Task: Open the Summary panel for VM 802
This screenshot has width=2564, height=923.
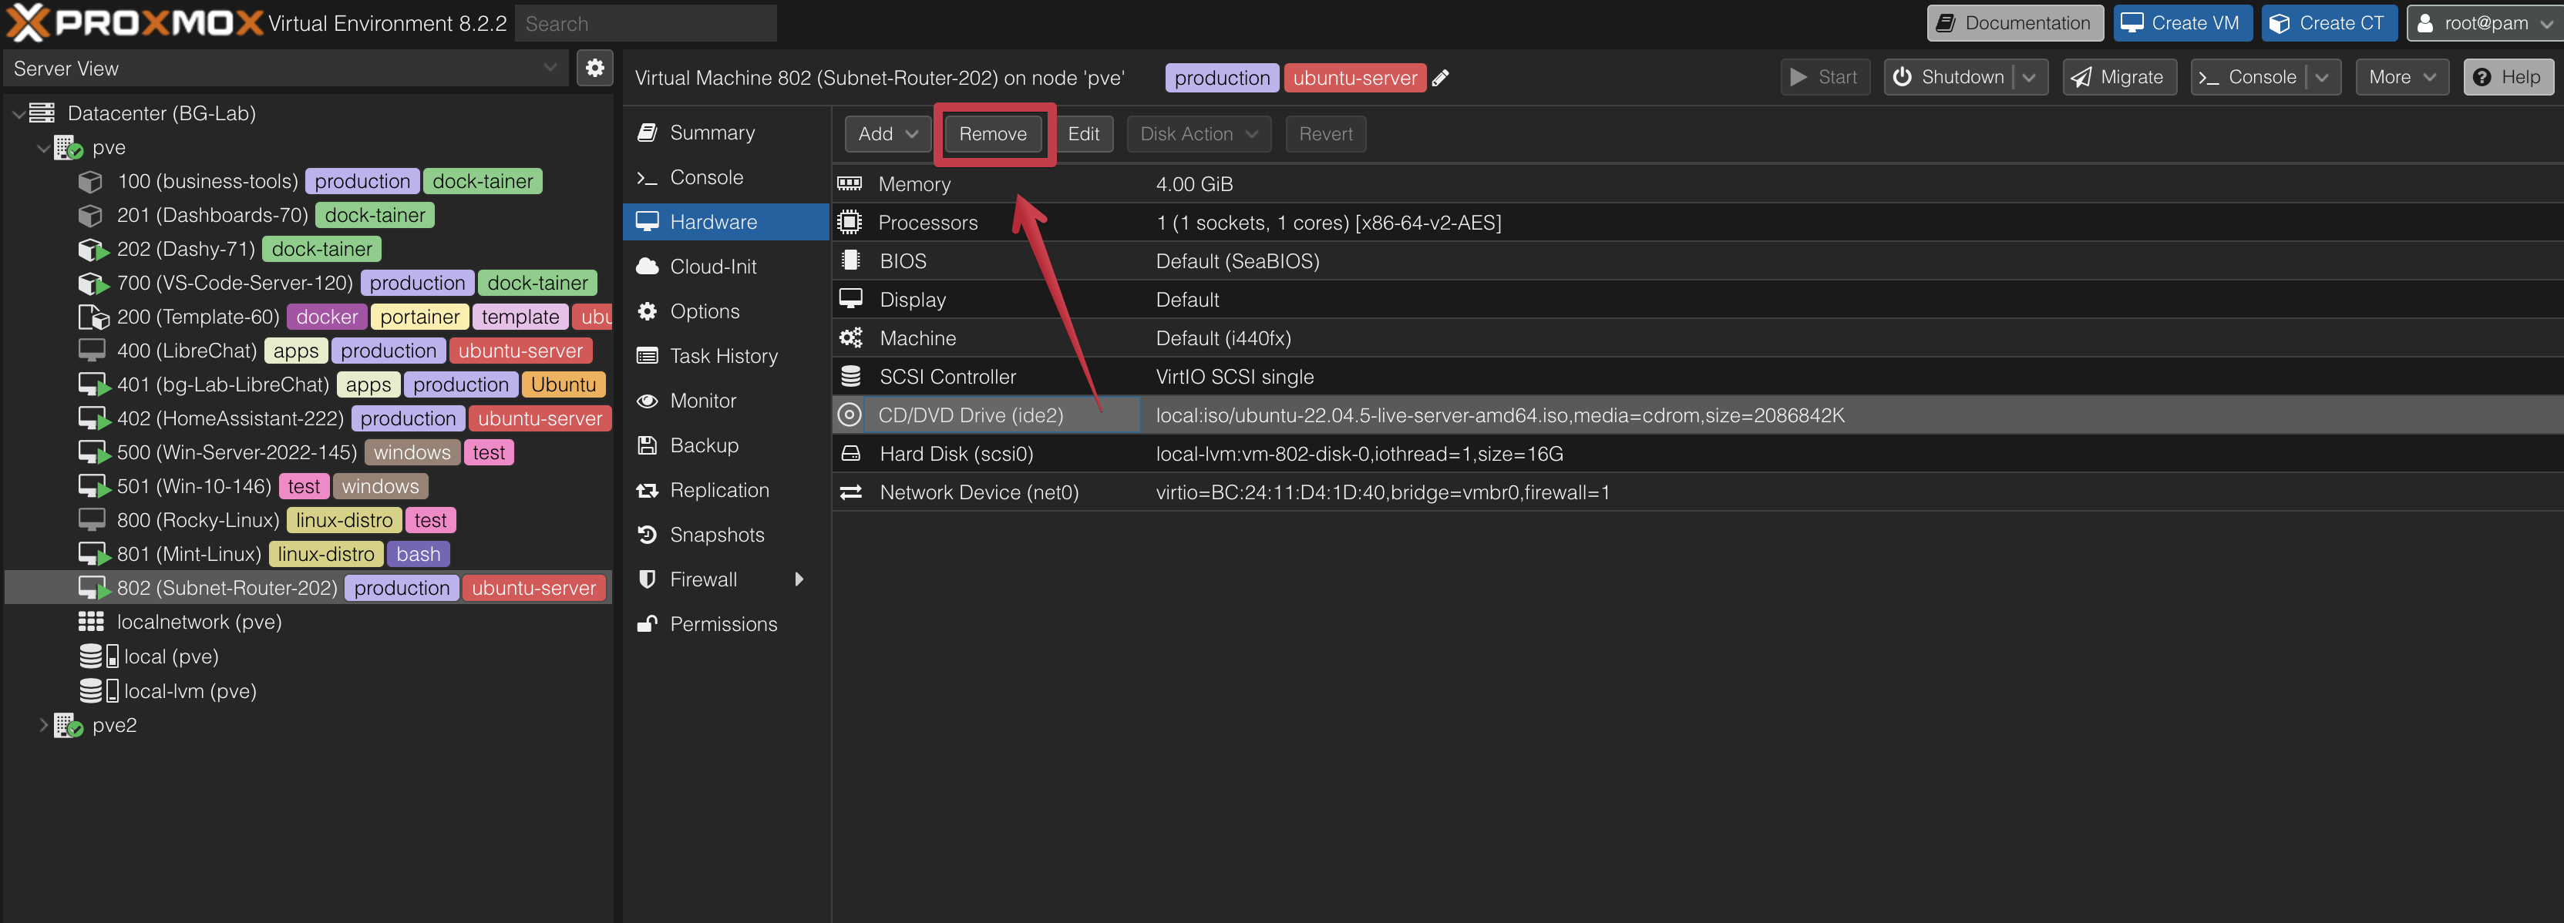Action: point(712,131)
